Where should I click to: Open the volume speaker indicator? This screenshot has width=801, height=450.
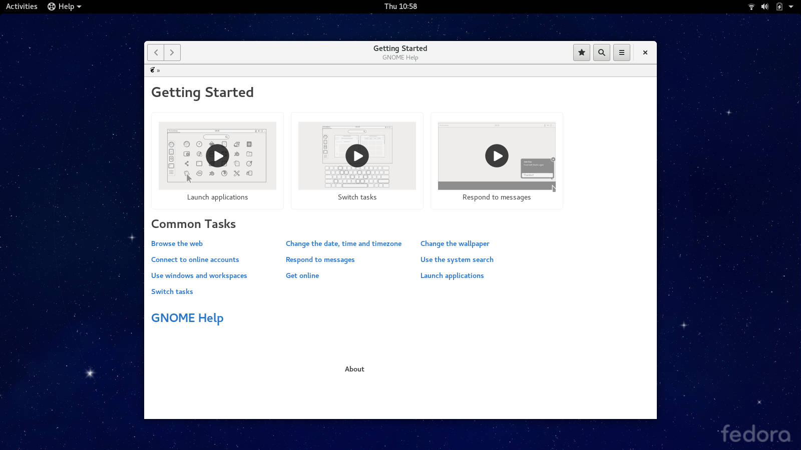pos(765,6)
